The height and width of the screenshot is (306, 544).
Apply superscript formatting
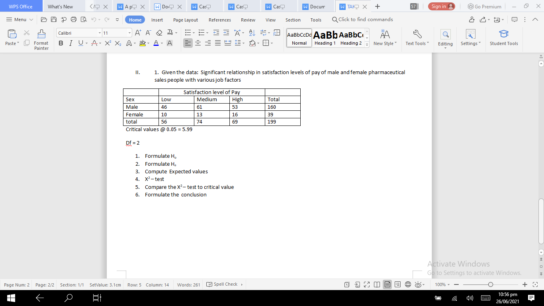pyautogui.click(x=108, y=43)
